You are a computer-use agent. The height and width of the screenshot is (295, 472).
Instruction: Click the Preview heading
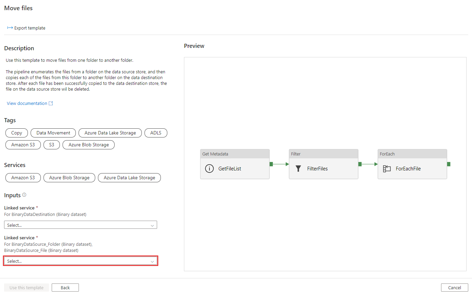[x=194, y=46]
